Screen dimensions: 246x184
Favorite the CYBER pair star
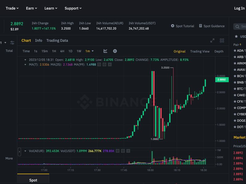(x=235, y=114)
